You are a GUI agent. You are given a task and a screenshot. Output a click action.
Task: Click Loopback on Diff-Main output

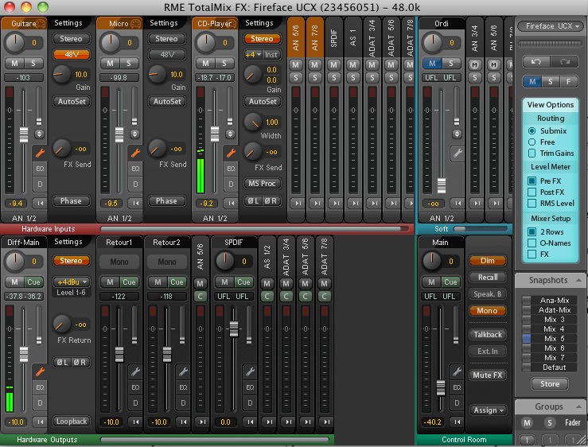pyautogui.click(x=72, y=422)
